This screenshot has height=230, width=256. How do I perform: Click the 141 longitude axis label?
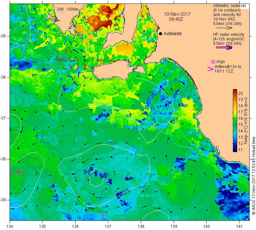pyautogui.click(x=239, y=226)
